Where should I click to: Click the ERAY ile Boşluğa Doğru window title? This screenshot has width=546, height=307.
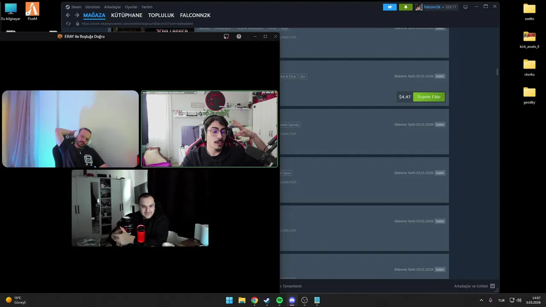point(84,36)
